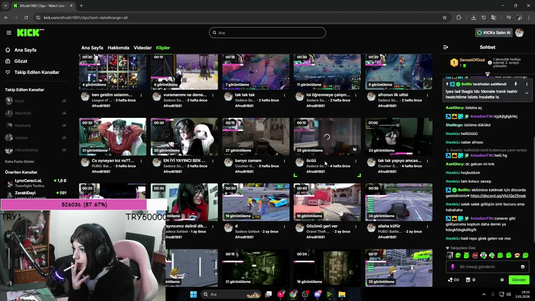This screenshot has height=301, width=535.
Task: Open File Explorer from the taskbar
Action: coord(342,294)
